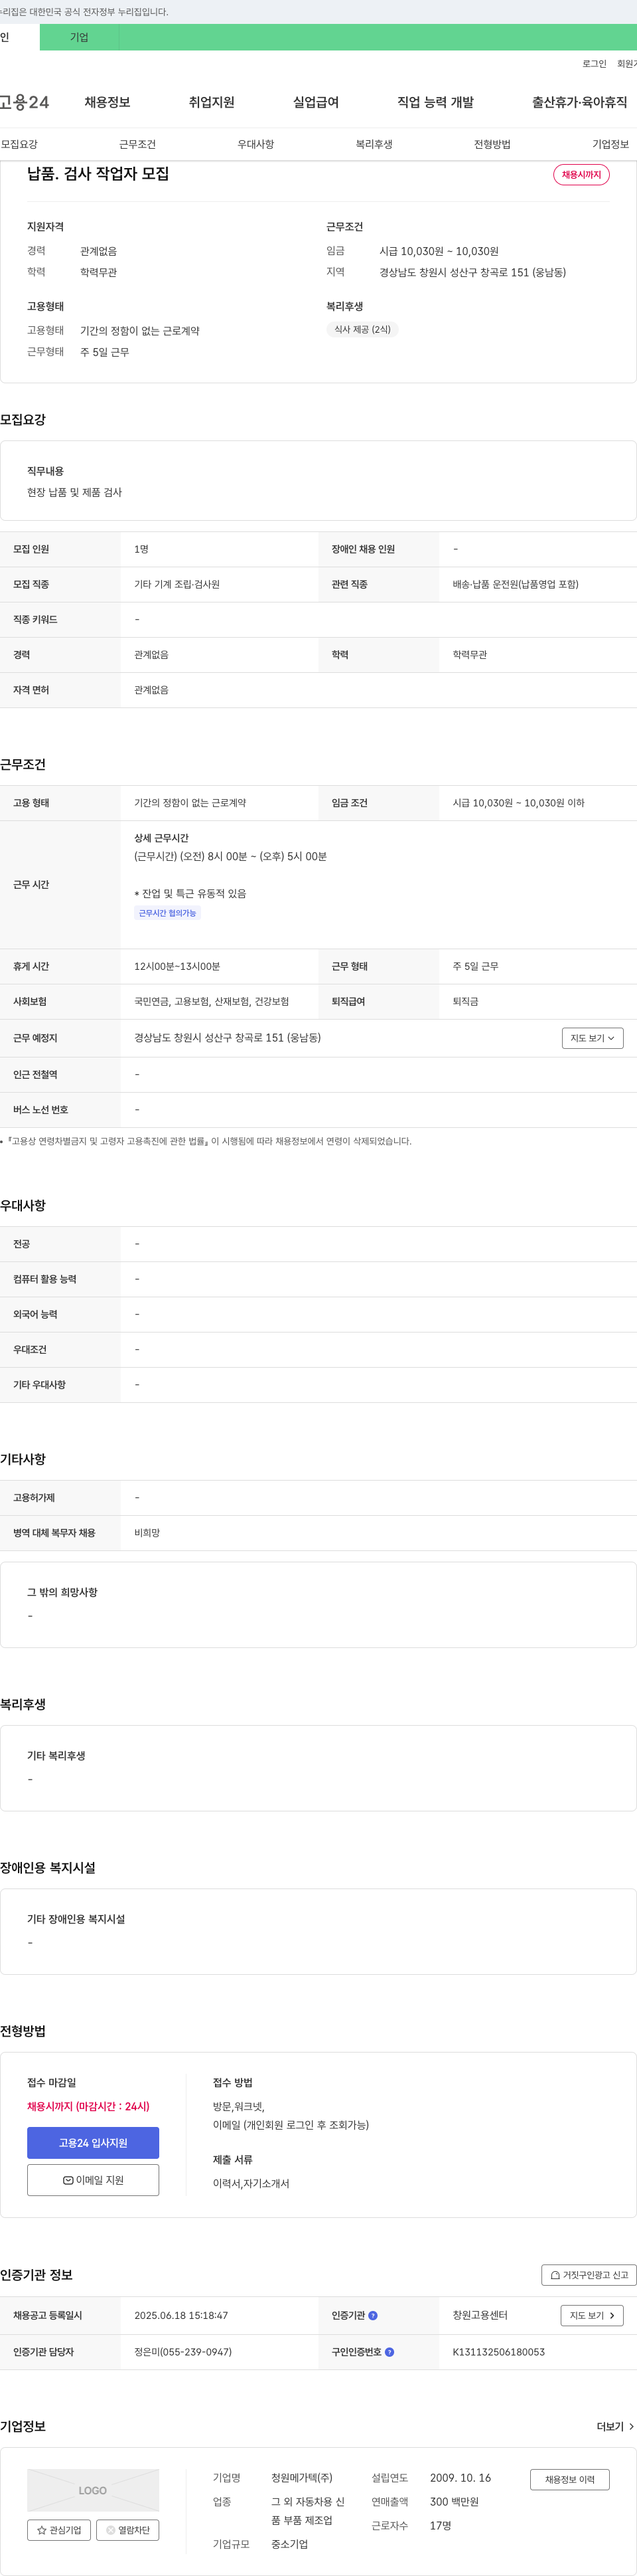Screen dimensions: 637x2576
Task: Open the 채용정보 이력 button
Action: tap(569, 2480)
